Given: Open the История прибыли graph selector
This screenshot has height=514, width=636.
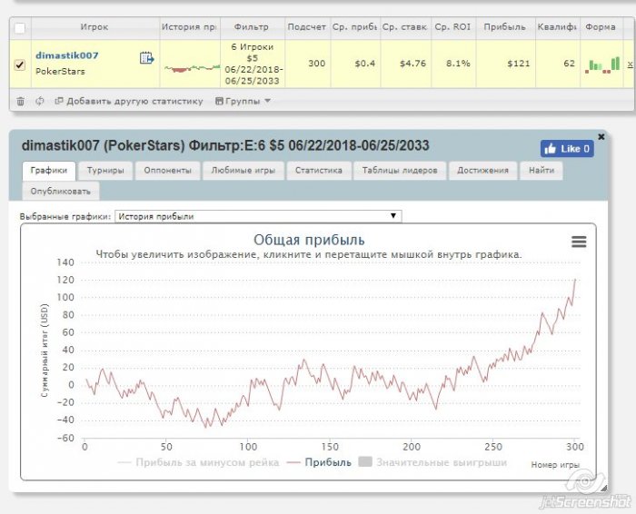Looking at the screenshot, I should (258, 216).
